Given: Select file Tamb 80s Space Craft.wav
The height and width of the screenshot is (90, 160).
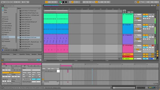Looking at the screenshot, I should (x=29, y=37).
